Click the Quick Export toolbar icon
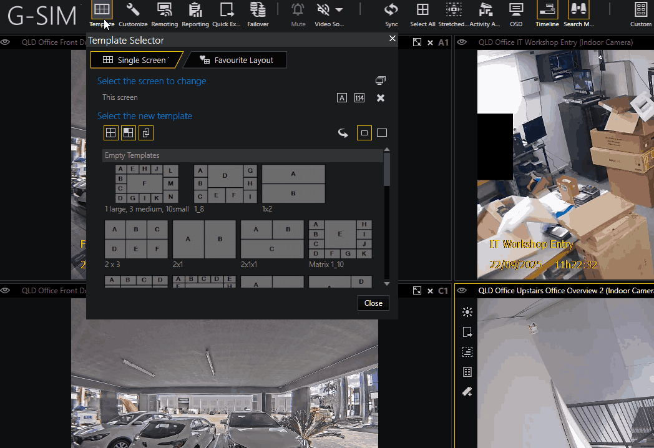This screenshot has width=654, height=448. pyautogui.click(x=227, y=10)
